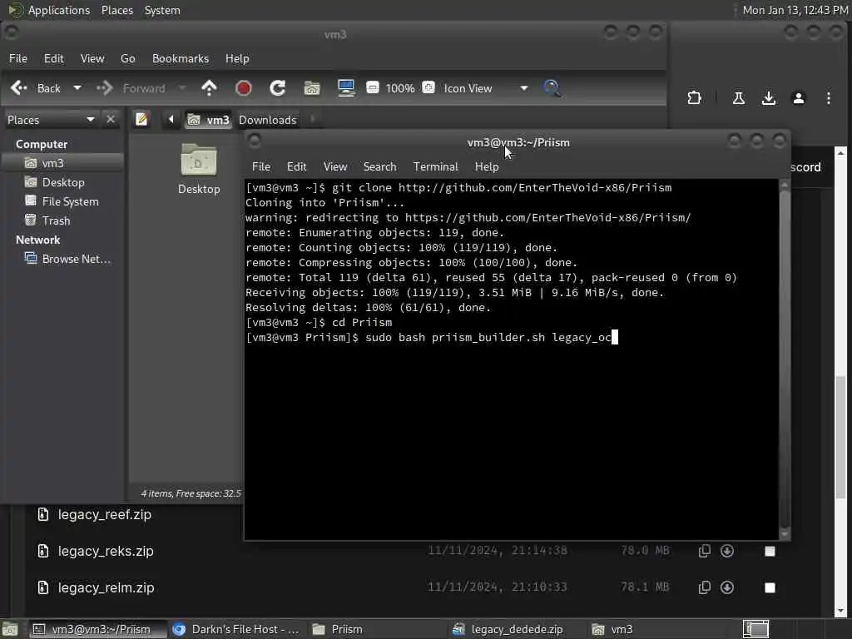Click the show desktop icon in taskbar
The width and height of the screenshot is (852, 639).
10,629
